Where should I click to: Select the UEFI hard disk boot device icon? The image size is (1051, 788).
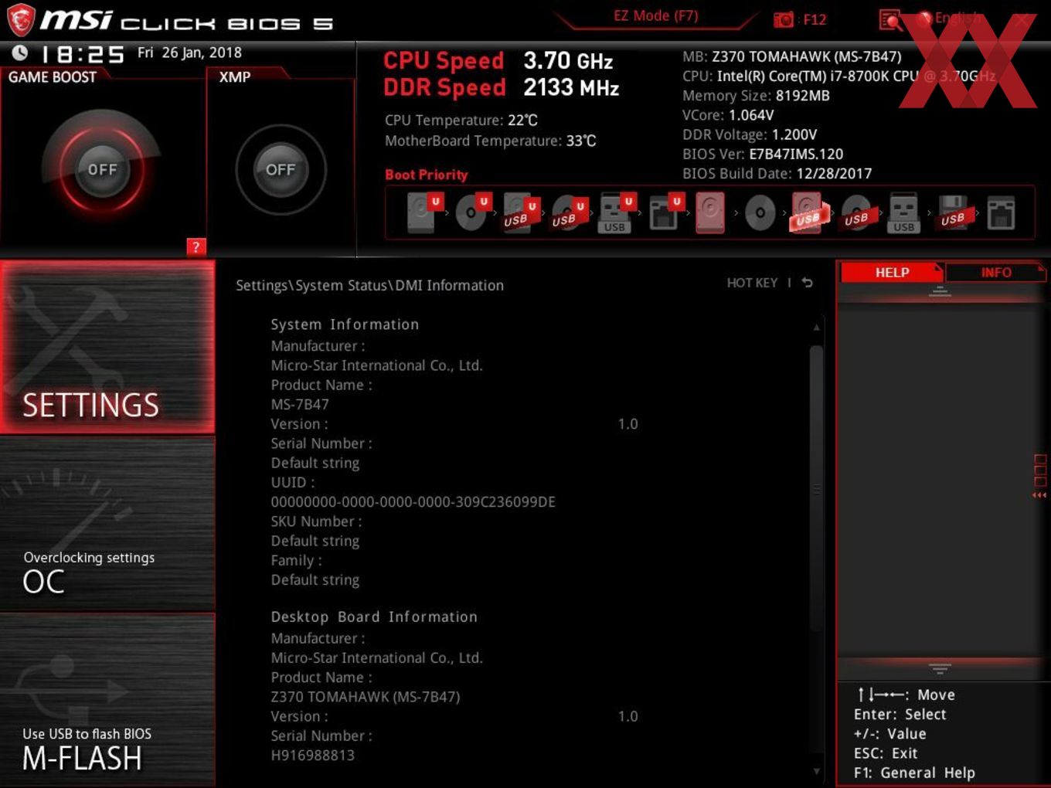tap(423, 212)
